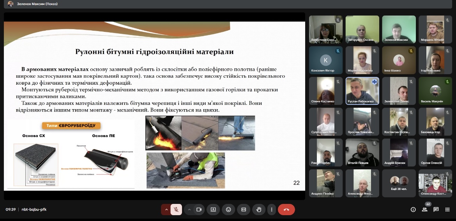Open the three-dot more options menu

click(272, 210)
